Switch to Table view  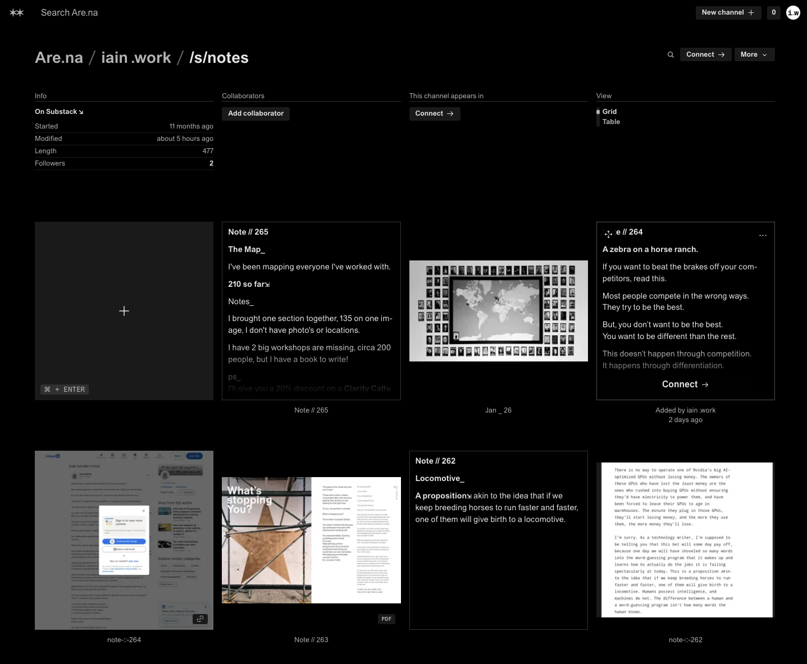click(611, 122)
